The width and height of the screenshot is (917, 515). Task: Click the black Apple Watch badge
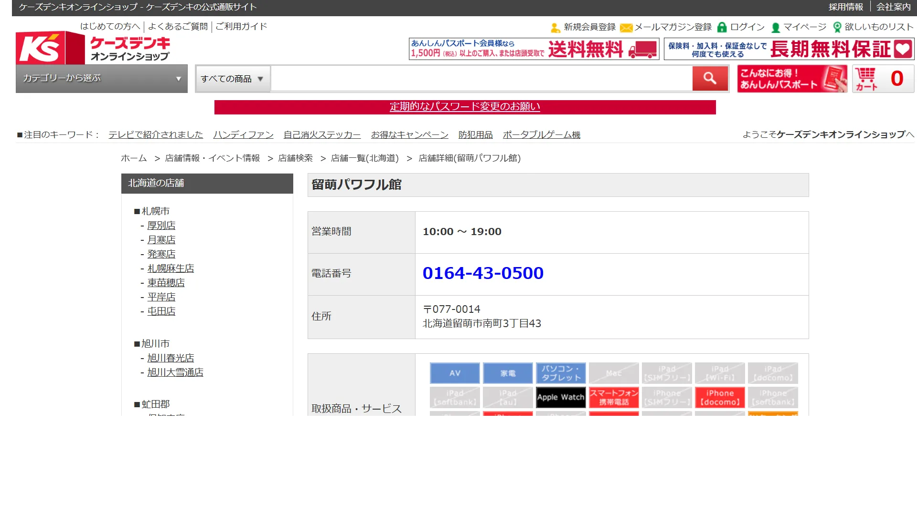coord(561,398)
